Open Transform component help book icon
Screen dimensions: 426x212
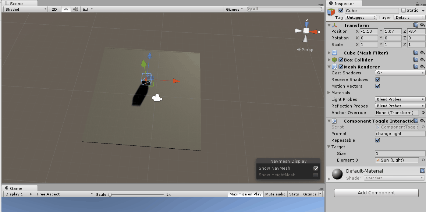click(x=416, y=25)
